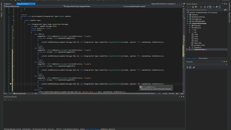Select 3.png in Solution Explorer

point(196,39)
